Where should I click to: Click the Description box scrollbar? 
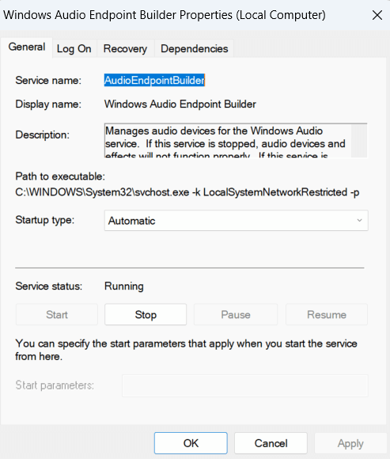359,141
